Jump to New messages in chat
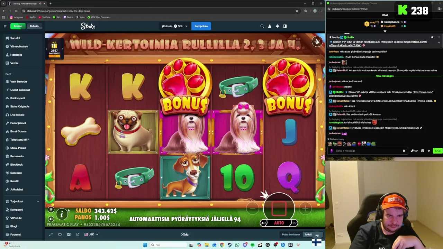The height and width of the screenshot is (249, 443). pyautogui.click(x=385, y=76)
